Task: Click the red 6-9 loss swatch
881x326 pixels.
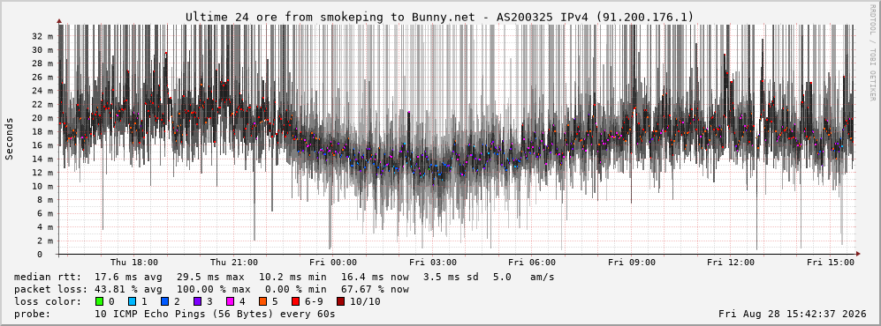Action: point(295,301)
